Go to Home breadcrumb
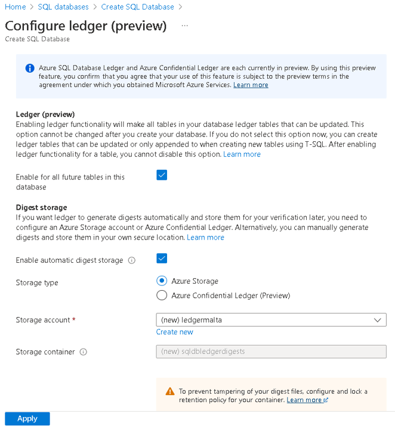Screen dimensions: 395x429 [x=15, y=7]
